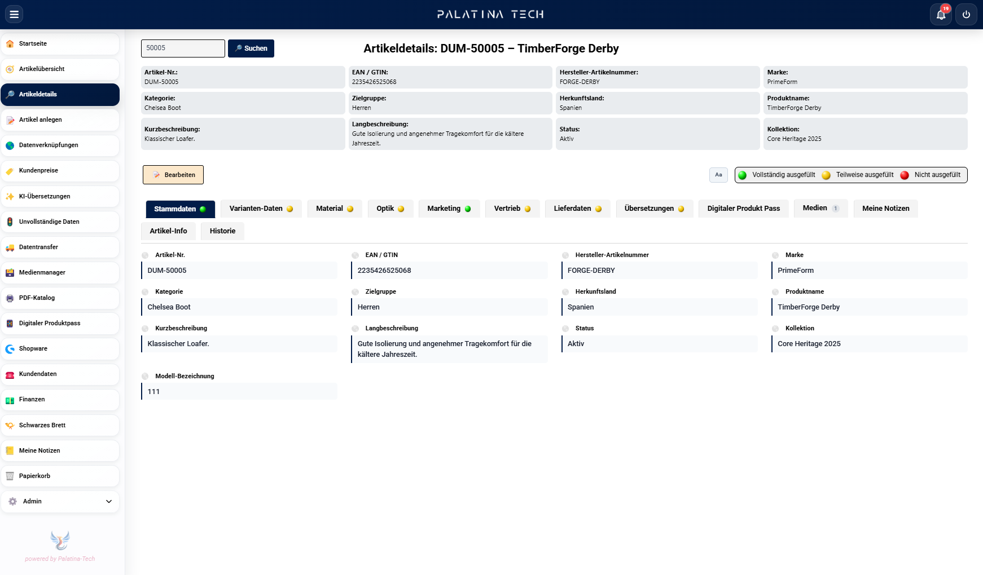Open Artikel anlegen sidebar item
Viewport: 983px width, 575px height.
pos(60,120)
